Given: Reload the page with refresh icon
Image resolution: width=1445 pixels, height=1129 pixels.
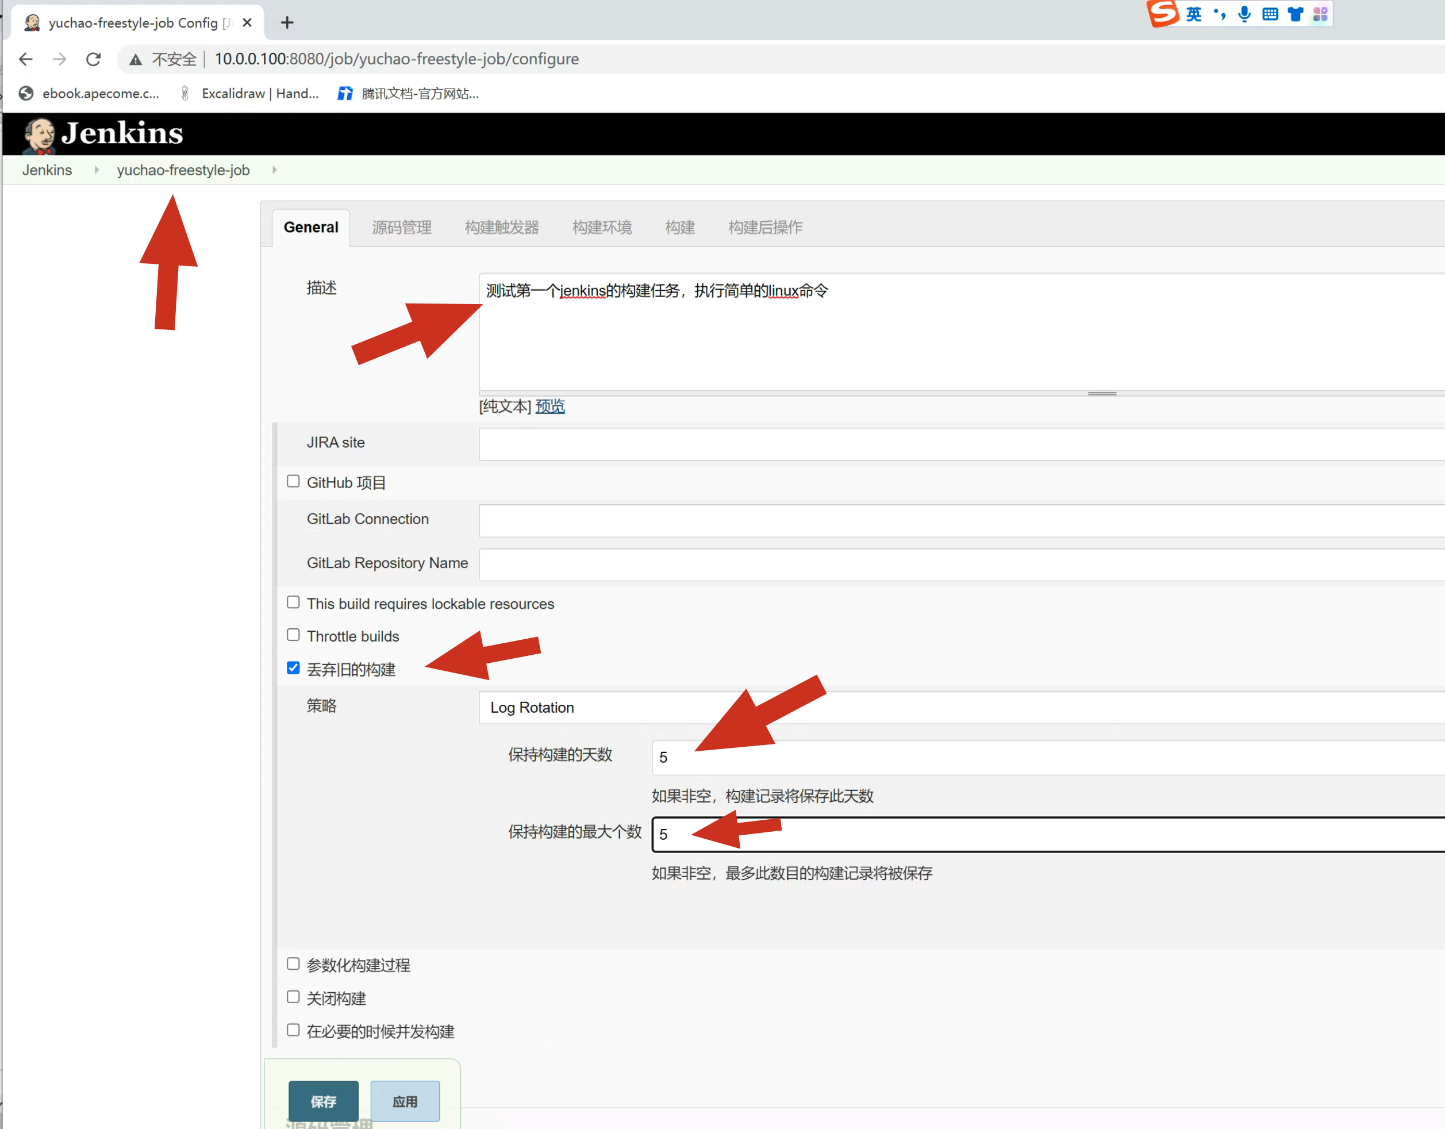Looking at the screenshot, I should 93,59.
